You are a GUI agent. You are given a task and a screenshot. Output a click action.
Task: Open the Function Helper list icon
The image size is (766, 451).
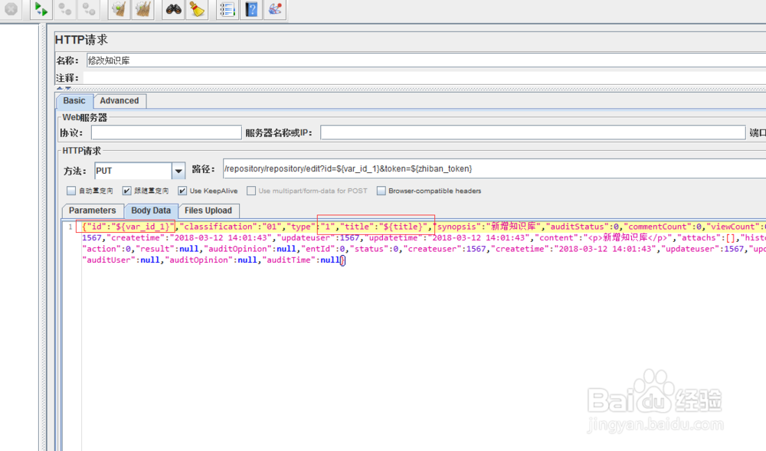coord(228,9)
